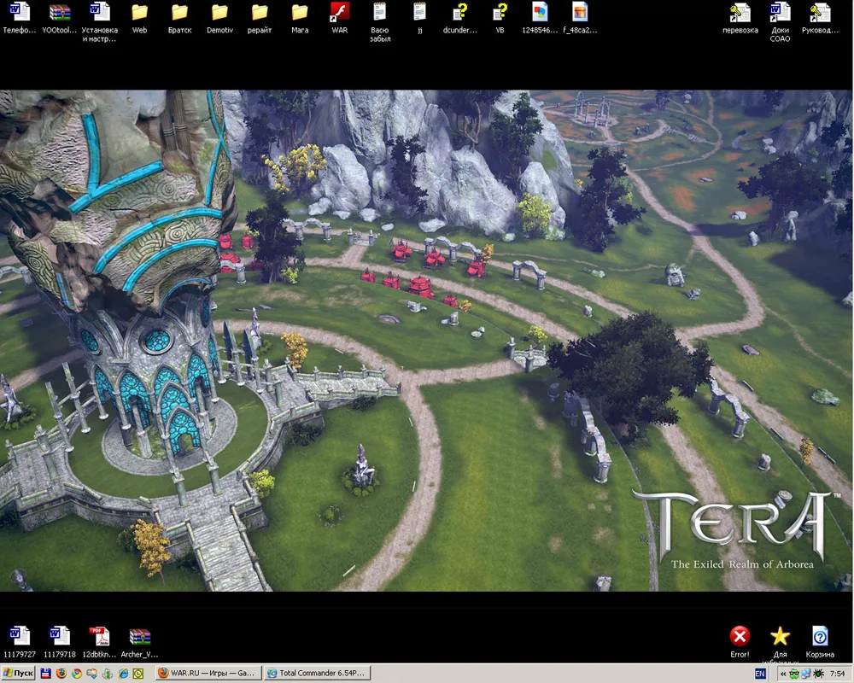Screen dimensions: 854x683
Task: Select the 12dbtkn PDF file icon
Action: coord(100,637)
